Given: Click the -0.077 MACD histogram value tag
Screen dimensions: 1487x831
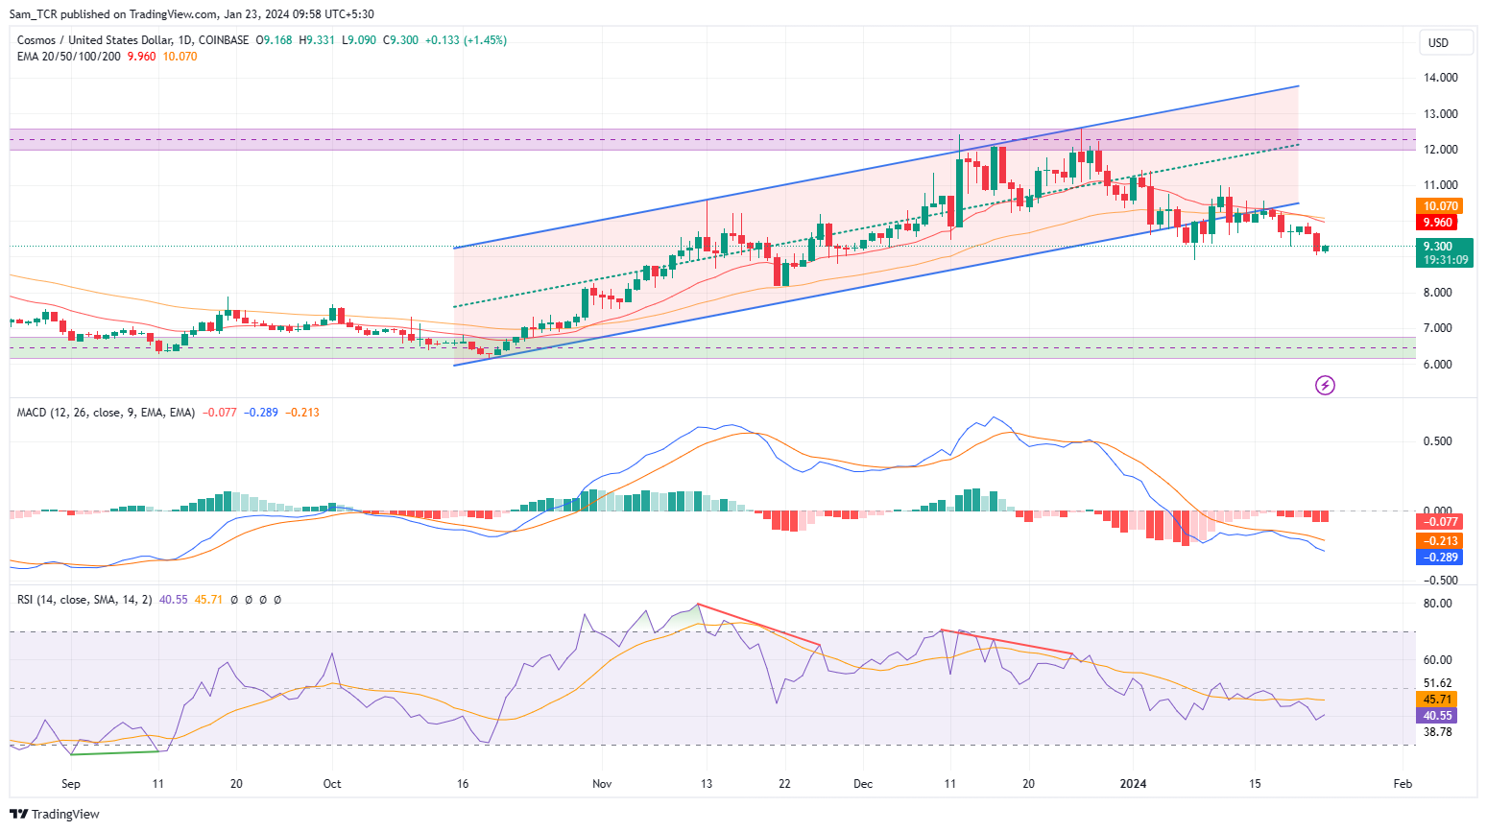Looking at the screenshot, I should (1439, 522).
